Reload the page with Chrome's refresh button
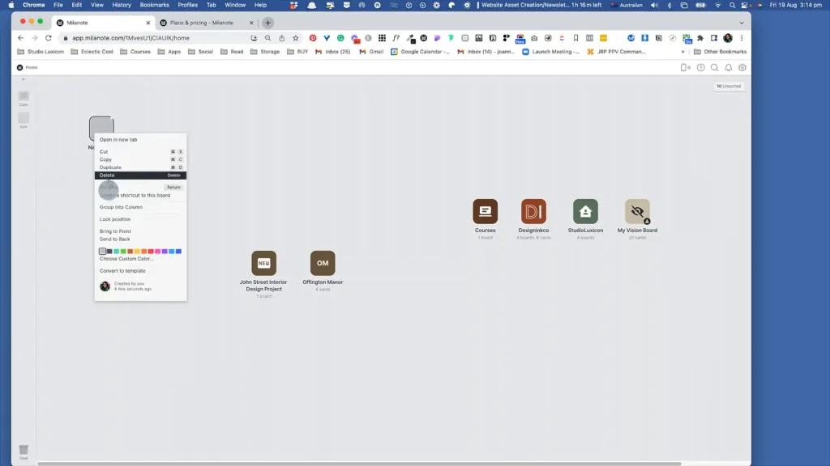Image resolution: width=830 pixels, height=466 pixels. [48, 38]
